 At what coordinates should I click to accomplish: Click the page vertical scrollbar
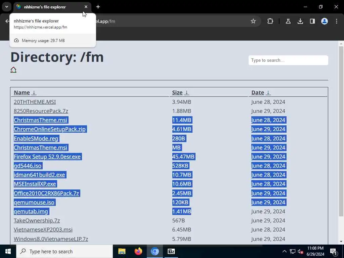pyautogui.click(x=341, y=132)
